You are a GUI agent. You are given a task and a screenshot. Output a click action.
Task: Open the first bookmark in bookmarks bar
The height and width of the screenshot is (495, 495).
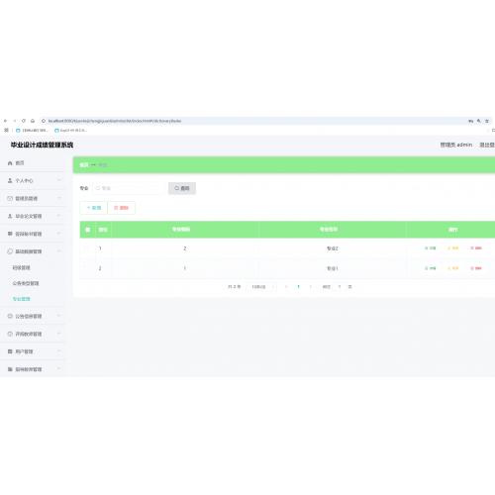[x=32, y=131]
